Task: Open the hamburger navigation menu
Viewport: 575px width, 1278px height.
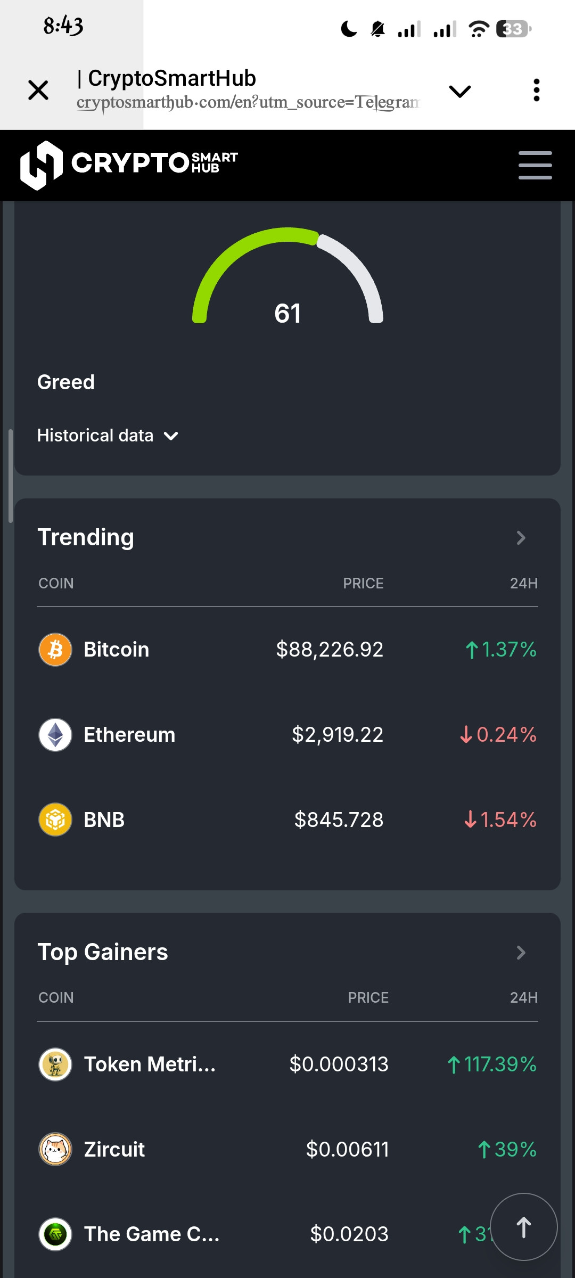Action: point(535,165)
